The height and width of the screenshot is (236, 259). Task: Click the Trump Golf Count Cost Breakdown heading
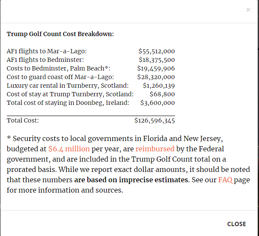click(x=60, y=34)
